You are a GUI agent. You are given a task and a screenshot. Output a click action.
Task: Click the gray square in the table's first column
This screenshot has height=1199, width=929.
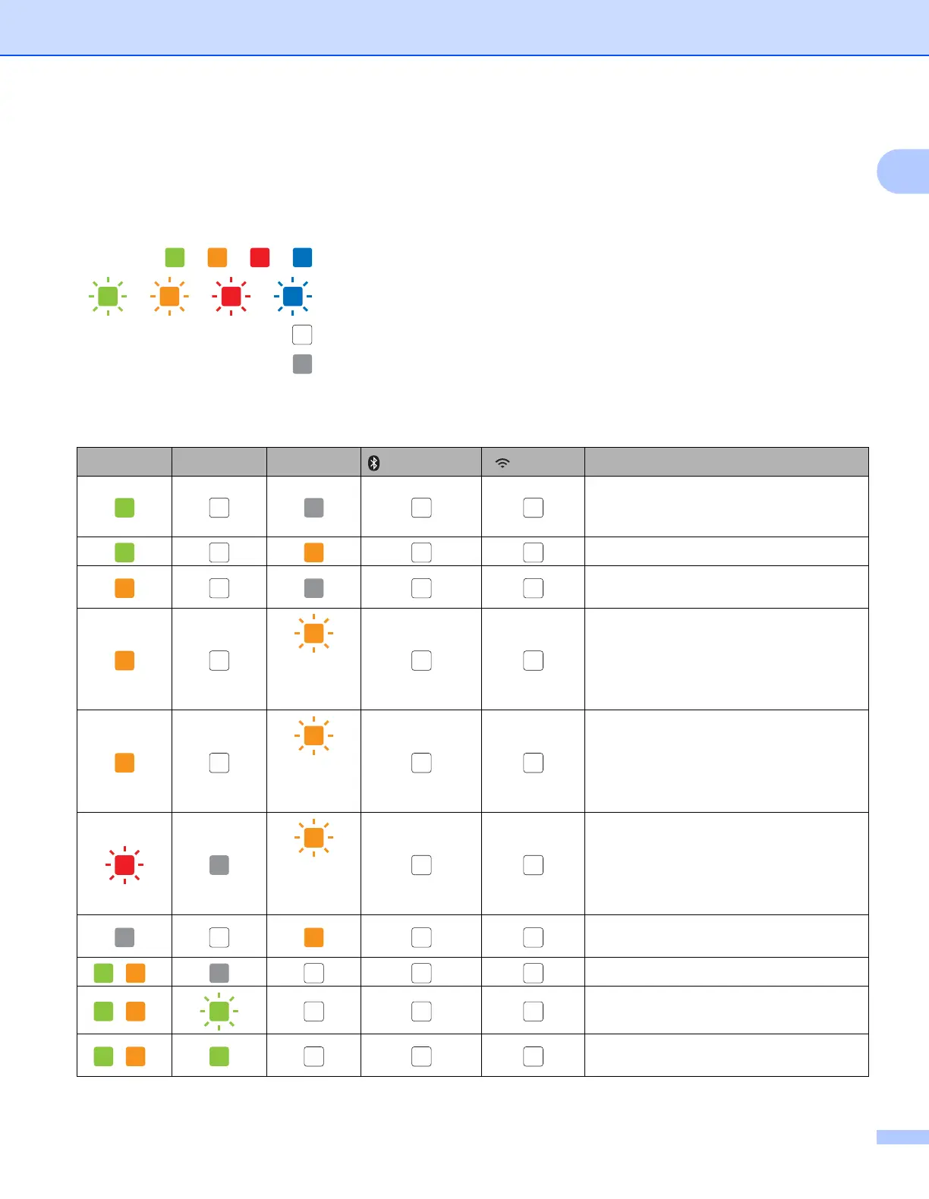tap(124, 937)
